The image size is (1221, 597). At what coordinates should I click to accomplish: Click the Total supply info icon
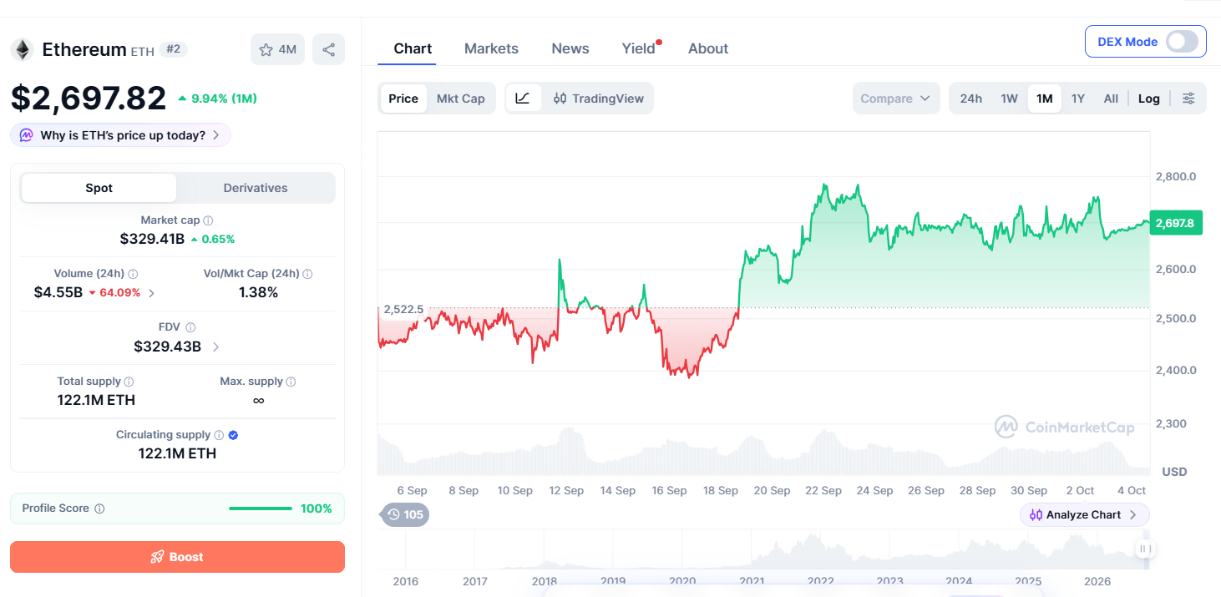click(x=129, y=382)
